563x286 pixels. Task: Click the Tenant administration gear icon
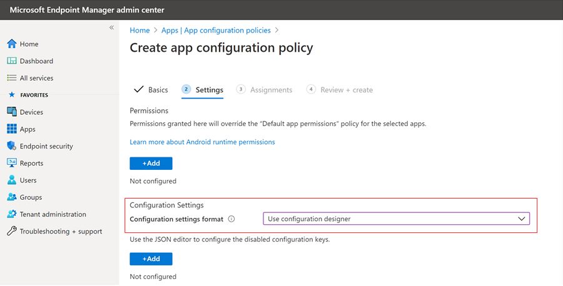tap(12, 214)
